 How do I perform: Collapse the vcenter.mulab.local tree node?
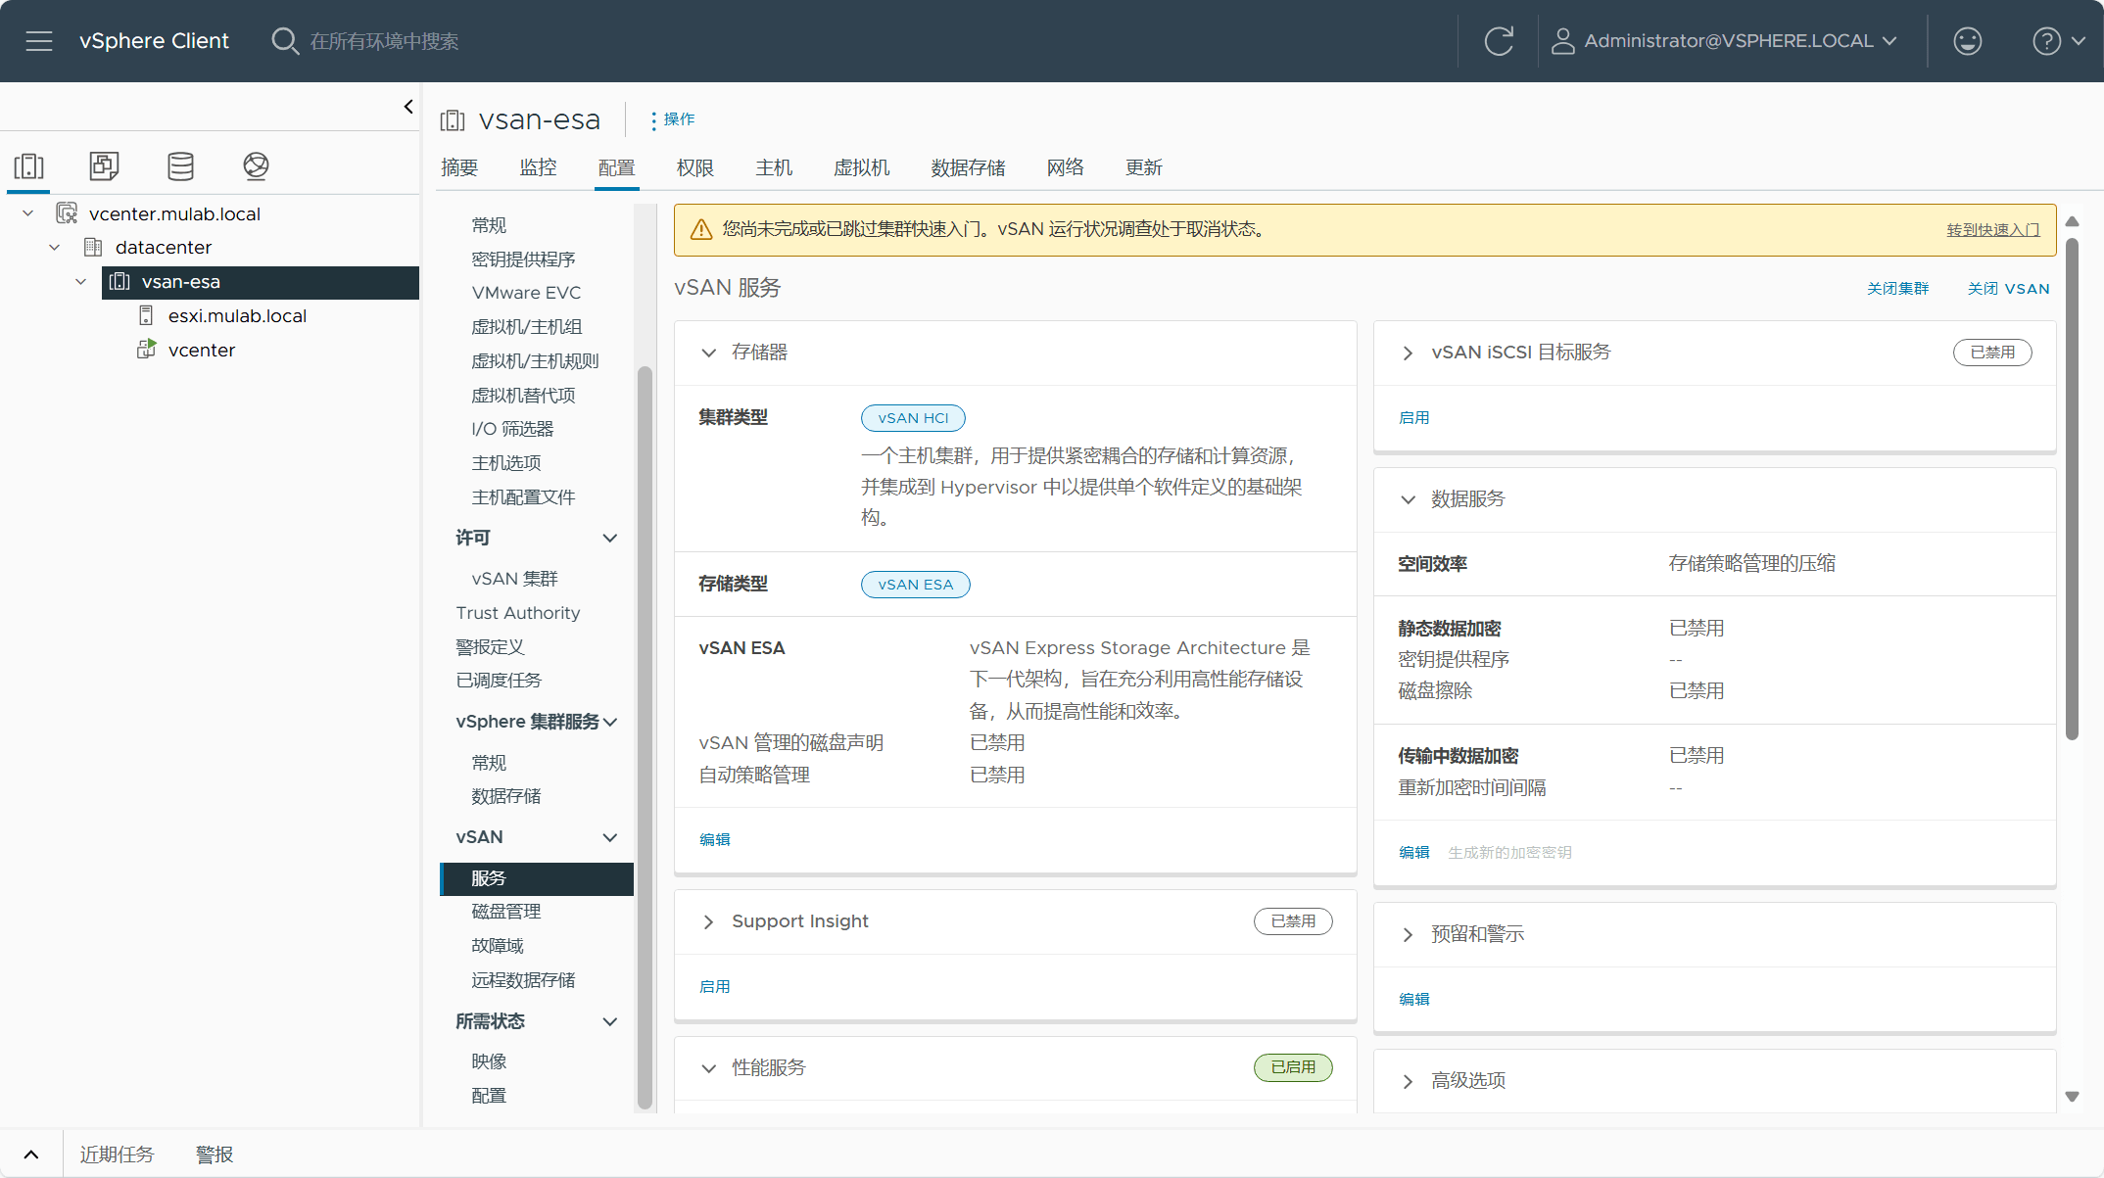[x=28, y=213]
